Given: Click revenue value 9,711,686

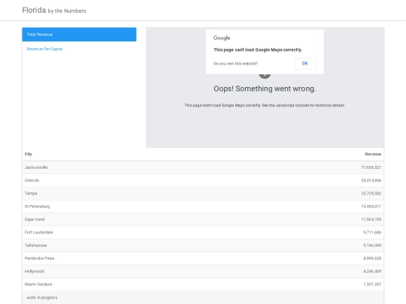Looking at the screenshot, I should tap(372, 232).
